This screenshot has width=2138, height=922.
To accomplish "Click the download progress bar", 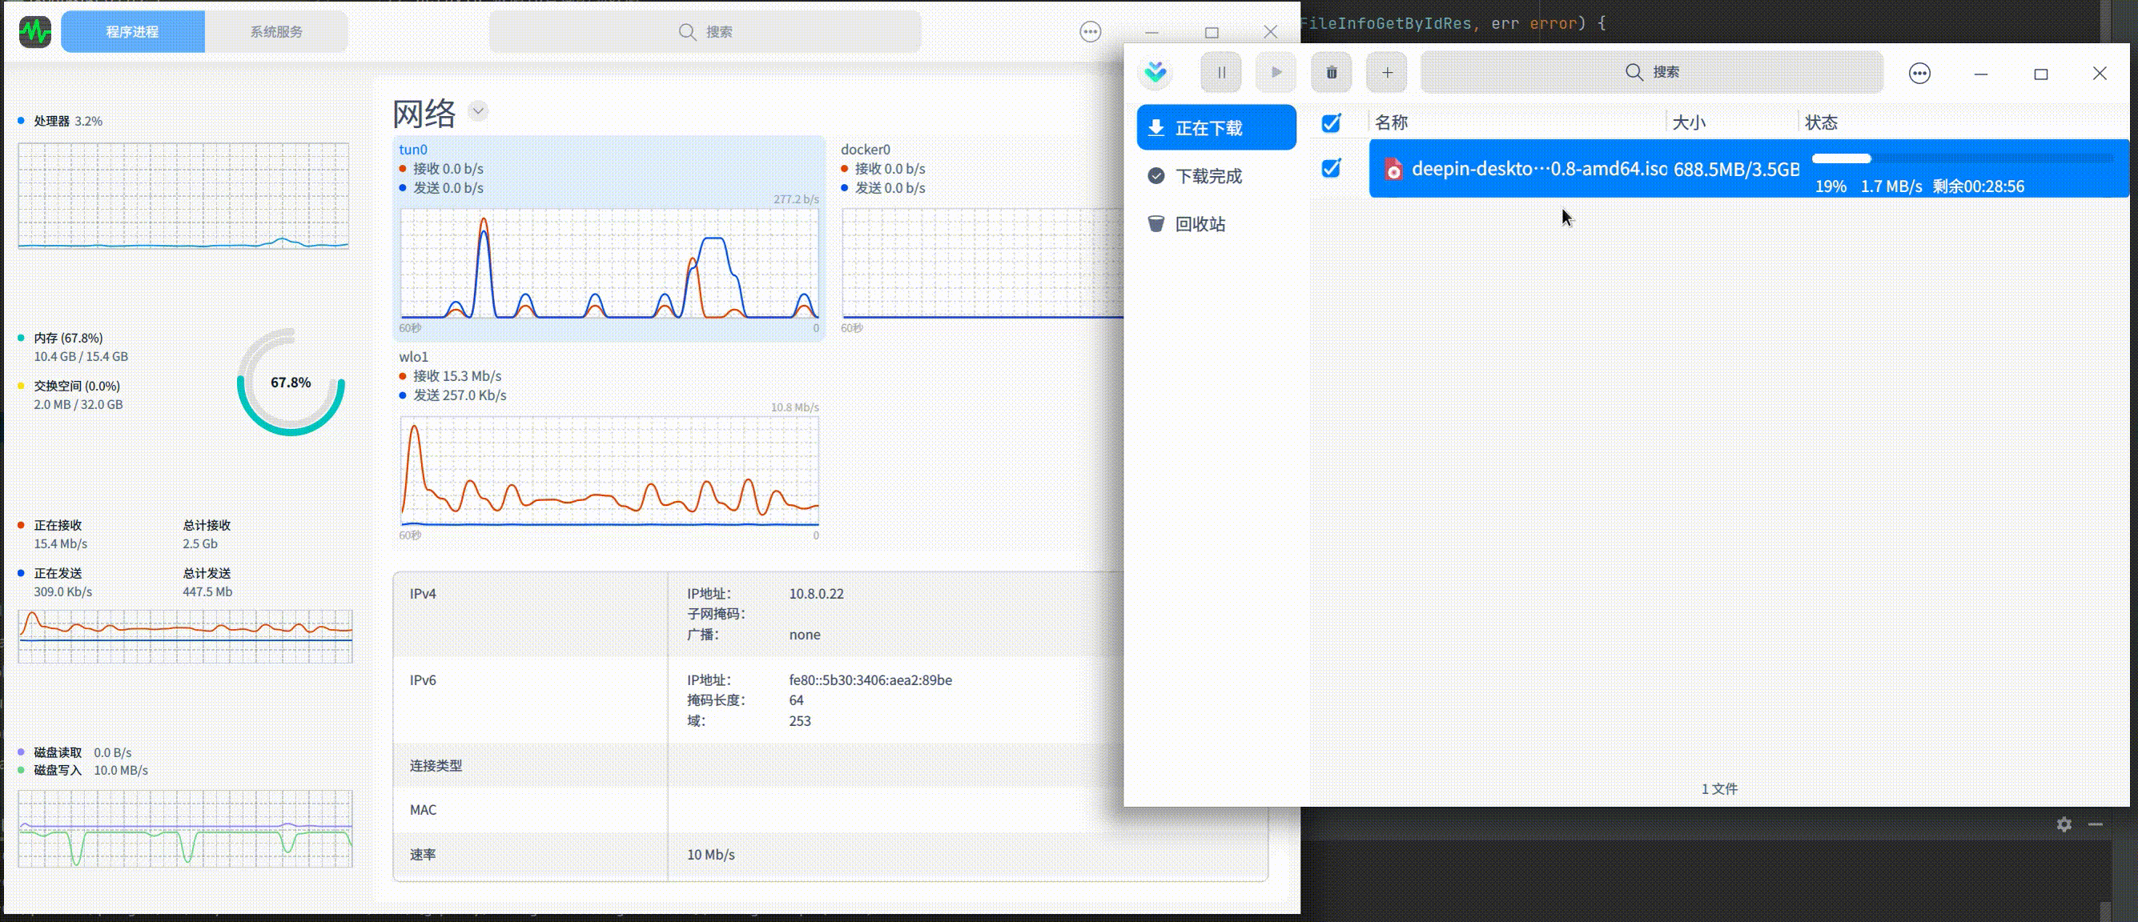I will [x=1960, y=158].
